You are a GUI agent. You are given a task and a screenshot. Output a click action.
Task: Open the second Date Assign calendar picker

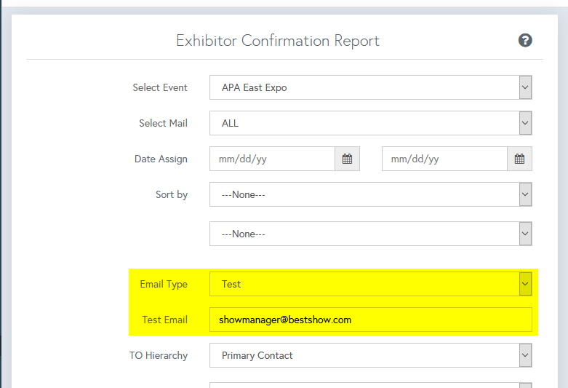[519, 159]
